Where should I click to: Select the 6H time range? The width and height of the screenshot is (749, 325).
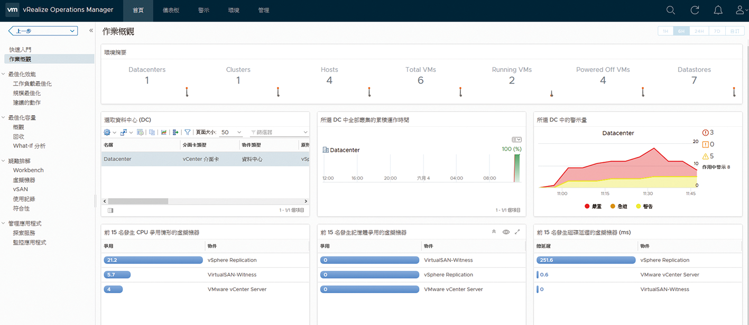[x=681, y=31]
